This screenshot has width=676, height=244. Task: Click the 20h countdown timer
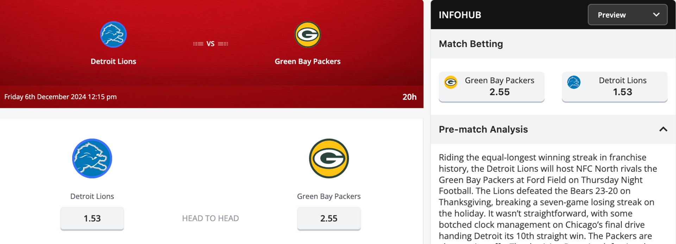point(409,97)
